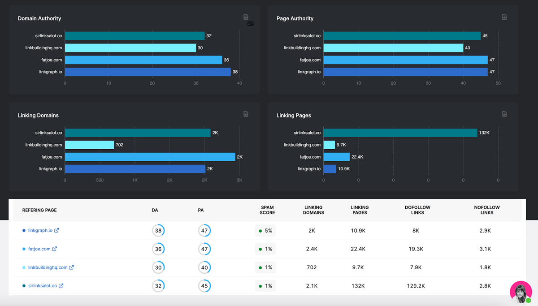Viewport: 538px width, 306px height.
Task: Click export icon on Linking Pages chart
Action: pos(505,114)
